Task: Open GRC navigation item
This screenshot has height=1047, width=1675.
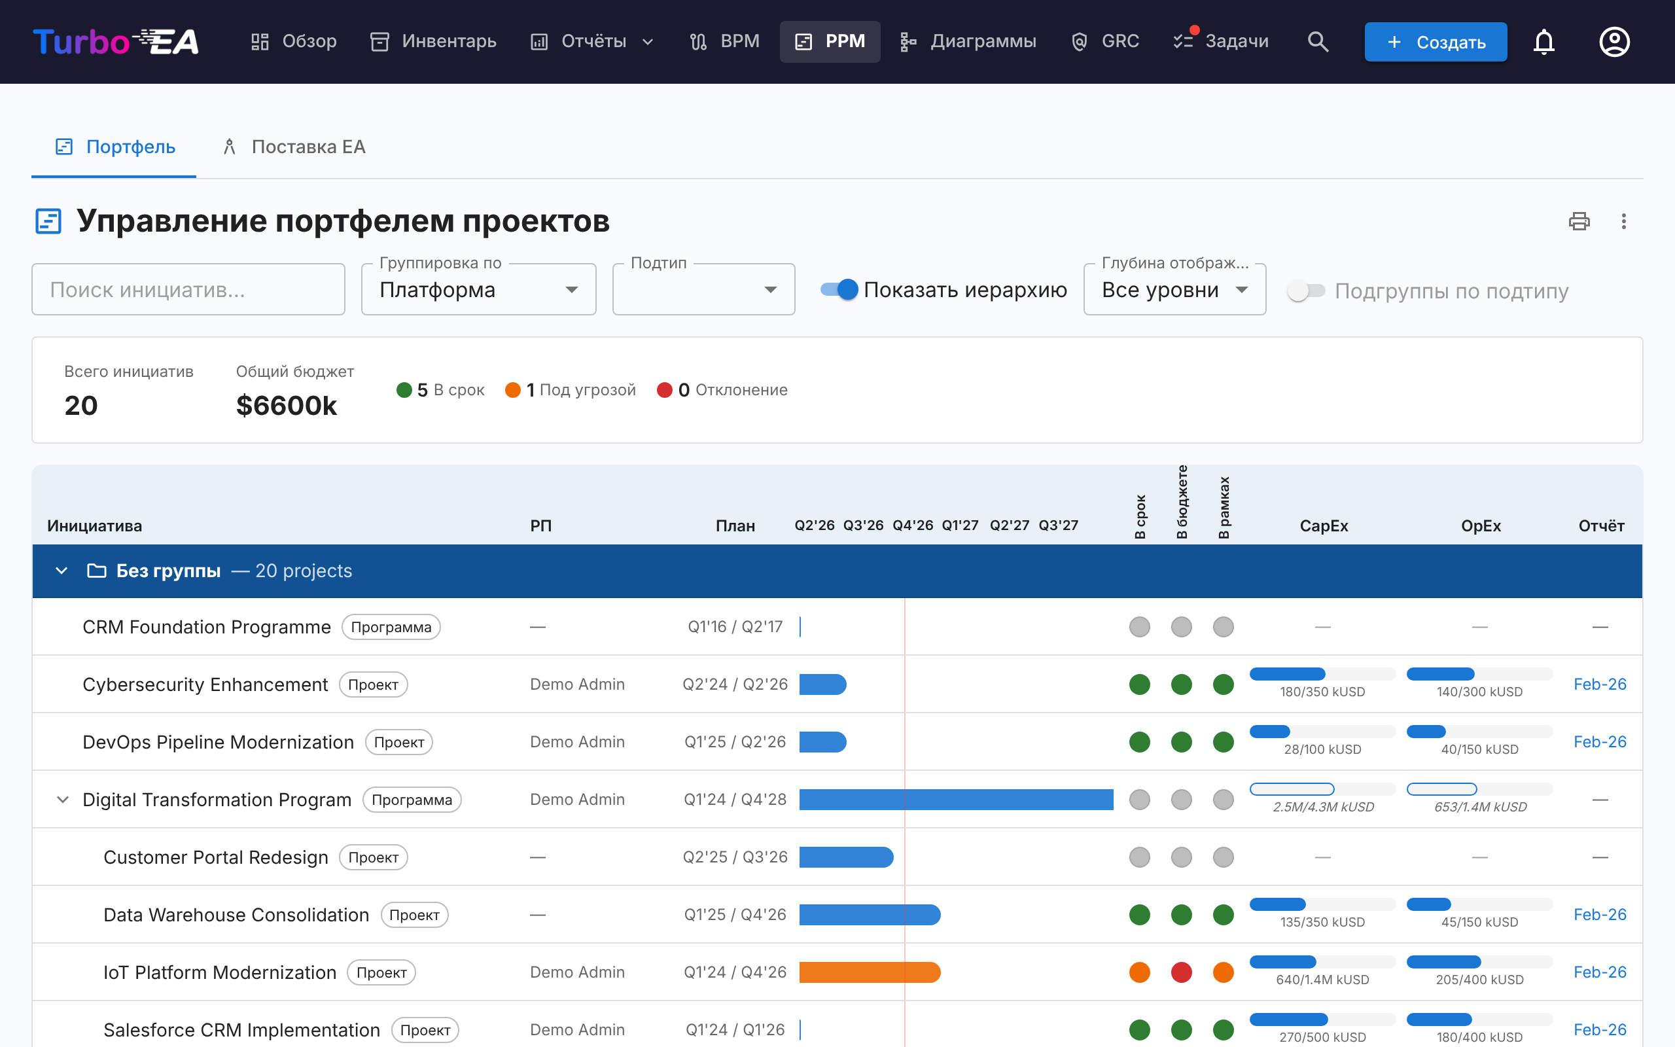Action: tap(1104, 41)
